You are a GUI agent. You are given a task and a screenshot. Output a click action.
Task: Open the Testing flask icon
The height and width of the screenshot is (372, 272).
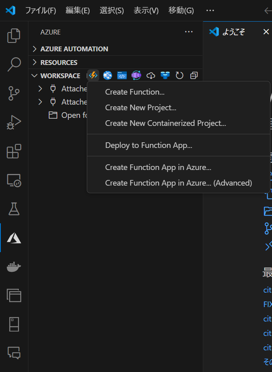[x=14, y=209]
